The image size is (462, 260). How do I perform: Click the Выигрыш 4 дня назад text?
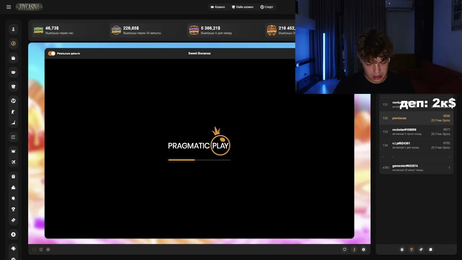point(216,33)
